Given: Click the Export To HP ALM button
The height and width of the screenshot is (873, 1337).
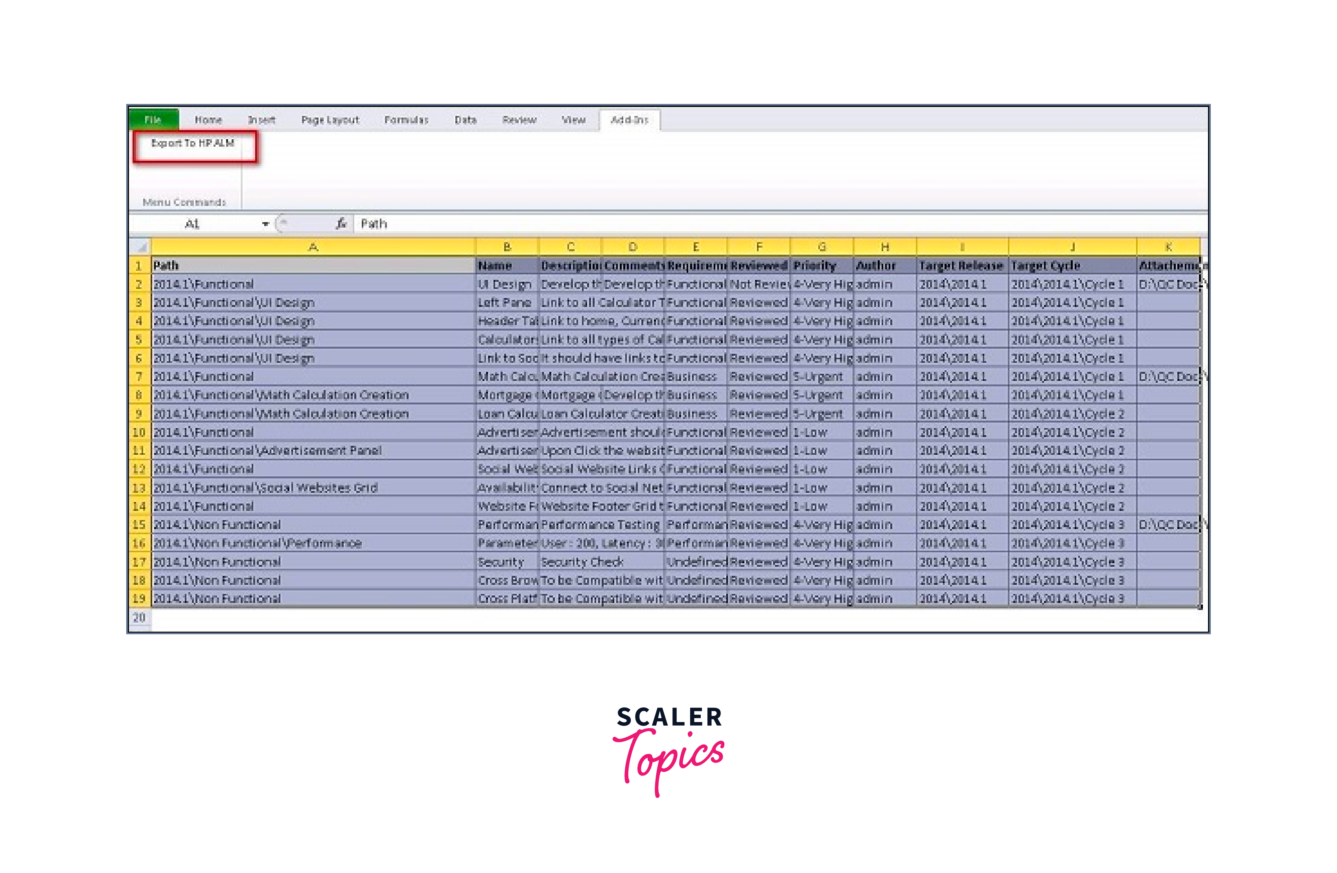Looking at the screenshot, I should point(193,144).
